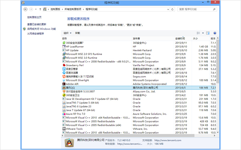The width and height of the screenshot is (241, 150).
Task: Click the Axure RP Pro 7.0 icon
Action: pos(64,114)
